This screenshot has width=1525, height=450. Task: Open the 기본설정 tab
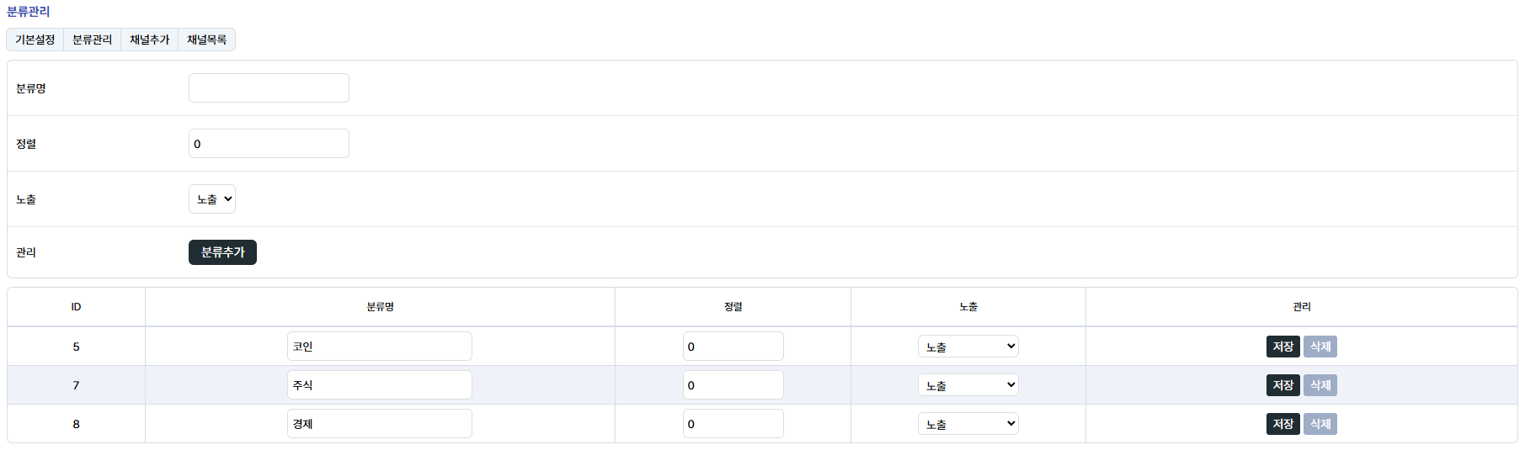click(35, 40)
